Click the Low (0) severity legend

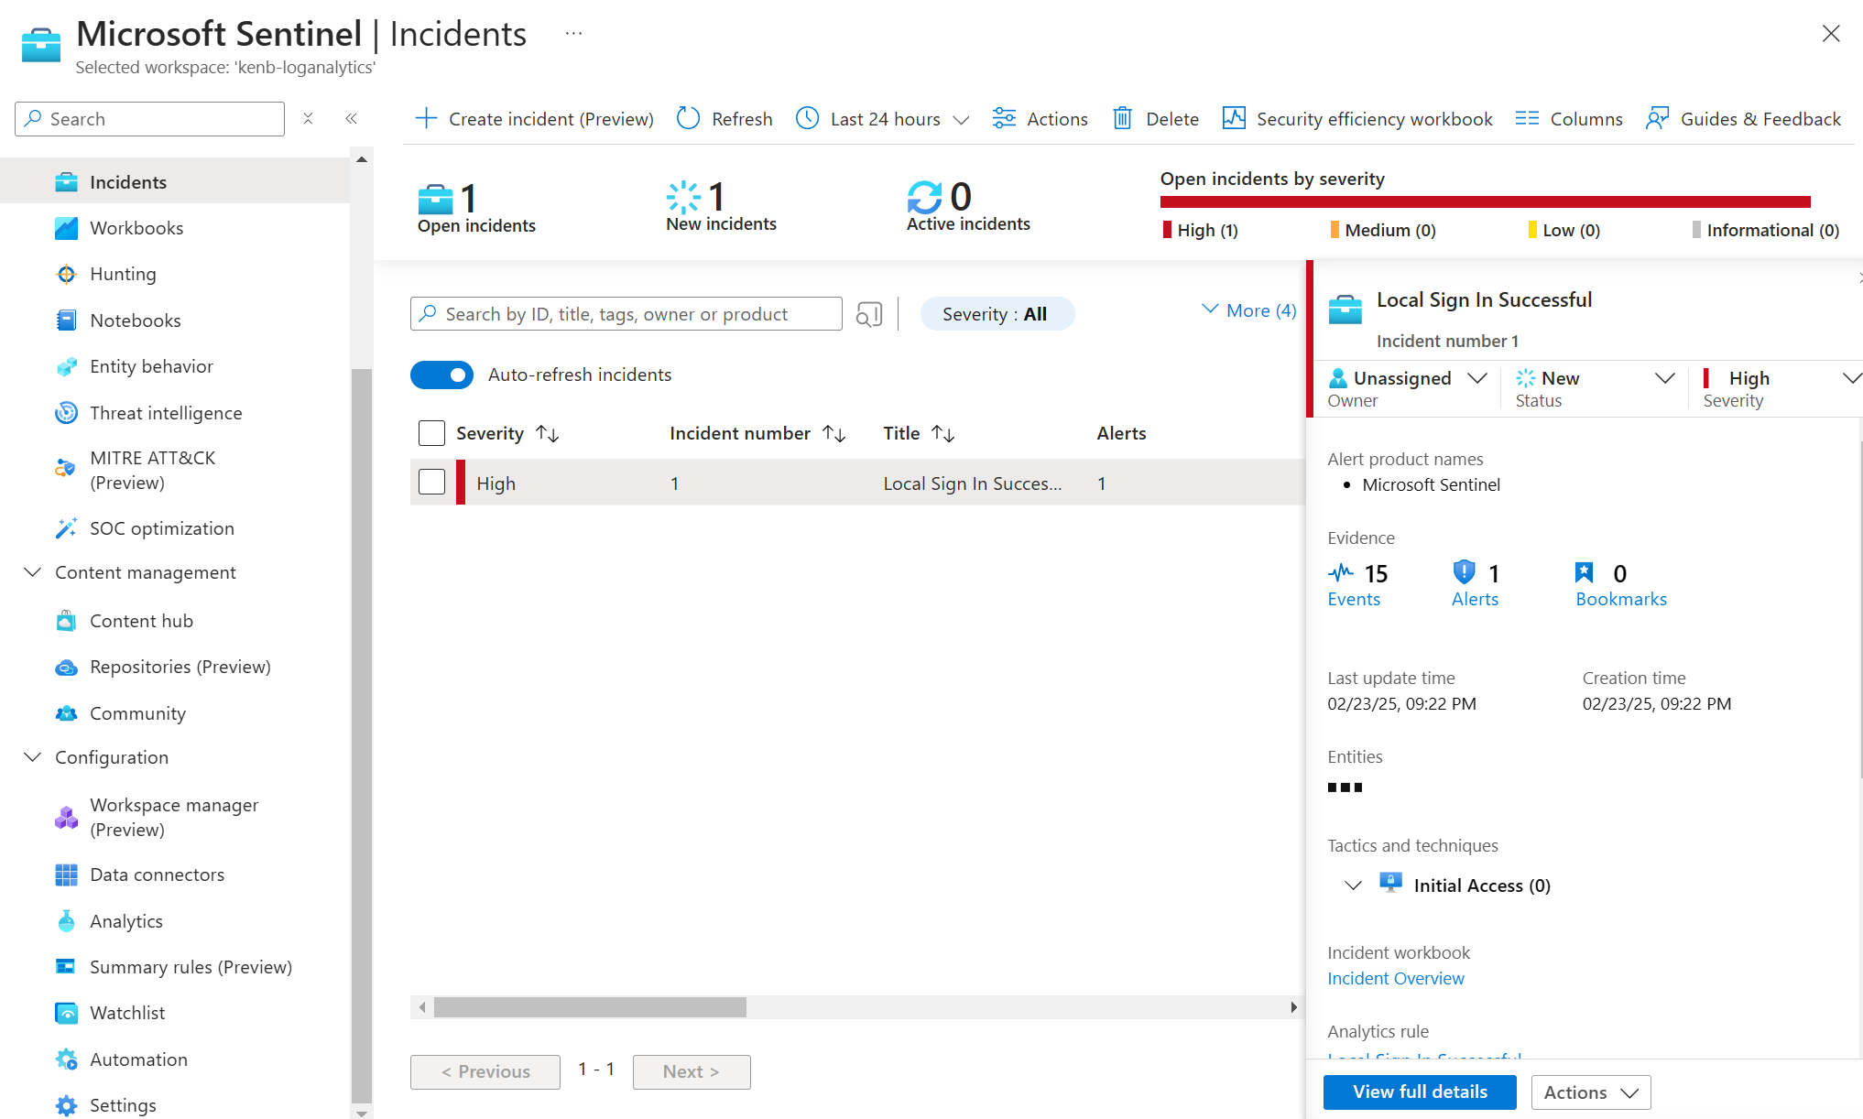point(1563,230)
